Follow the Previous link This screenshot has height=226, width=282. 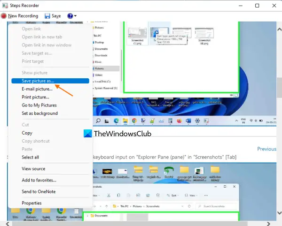(x=266, y=149)
